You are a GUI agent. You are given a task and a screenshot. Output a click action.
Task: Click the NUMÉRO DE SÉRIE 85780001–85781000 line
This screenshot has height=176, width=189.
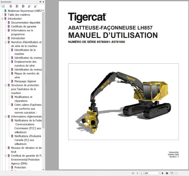[x=96, y=42]
